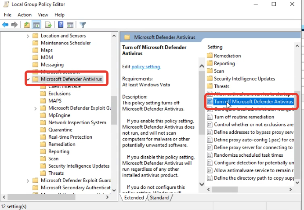This screenshot has height=210, width=304.
Task: Select Threats folder in the tree
Action: click(56, 173)
